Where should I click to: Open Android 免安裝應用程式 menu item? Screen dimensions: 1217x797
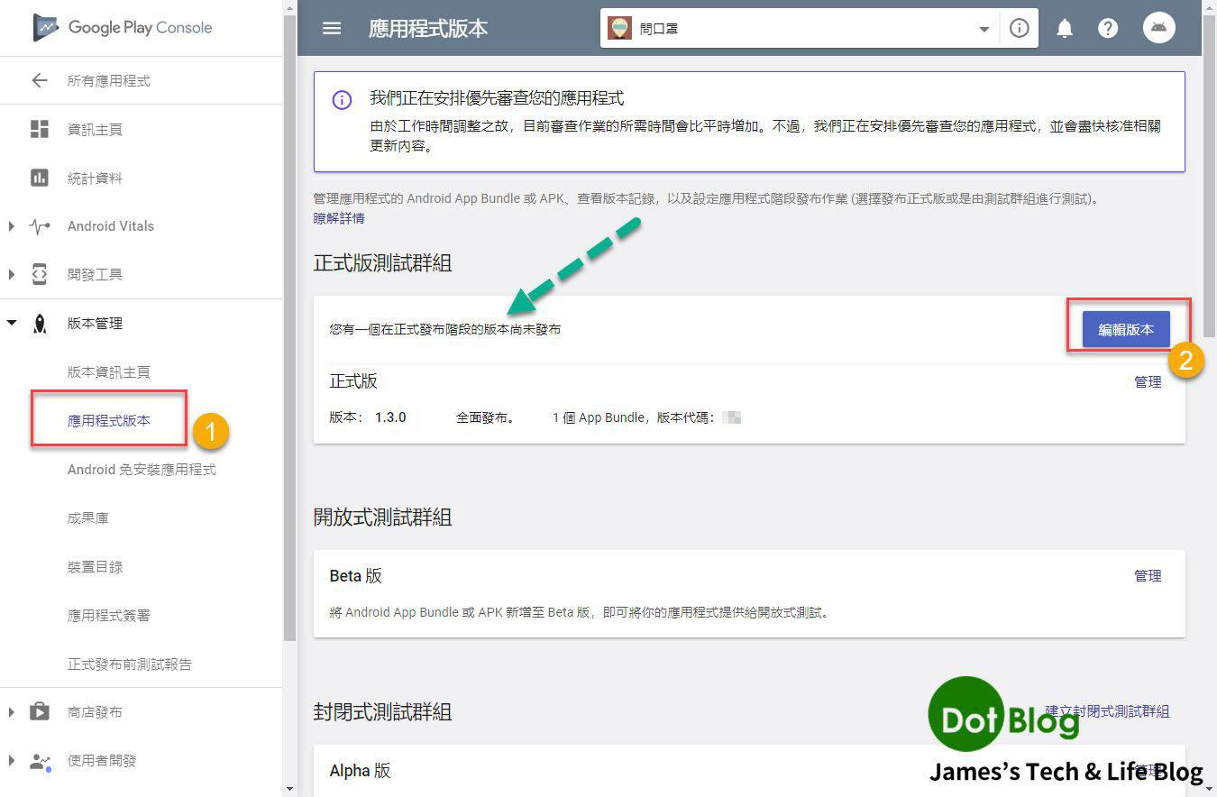[x=142, y=469]
